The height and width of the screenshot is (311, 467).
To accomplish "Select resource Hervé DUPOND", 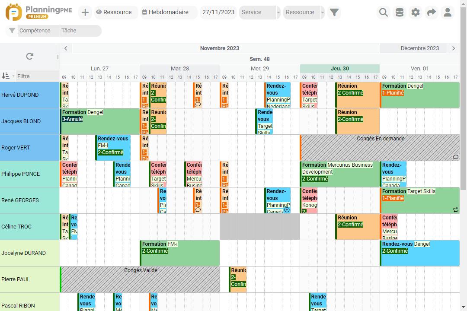I will coord(30,95).
